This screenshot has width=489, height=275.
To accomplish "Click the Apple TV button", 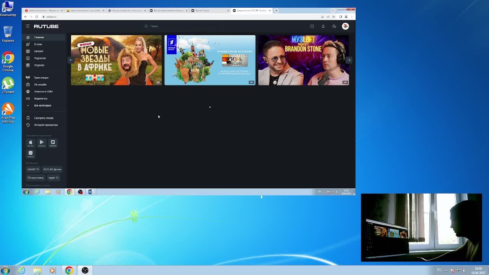I will tap(53, 178).
